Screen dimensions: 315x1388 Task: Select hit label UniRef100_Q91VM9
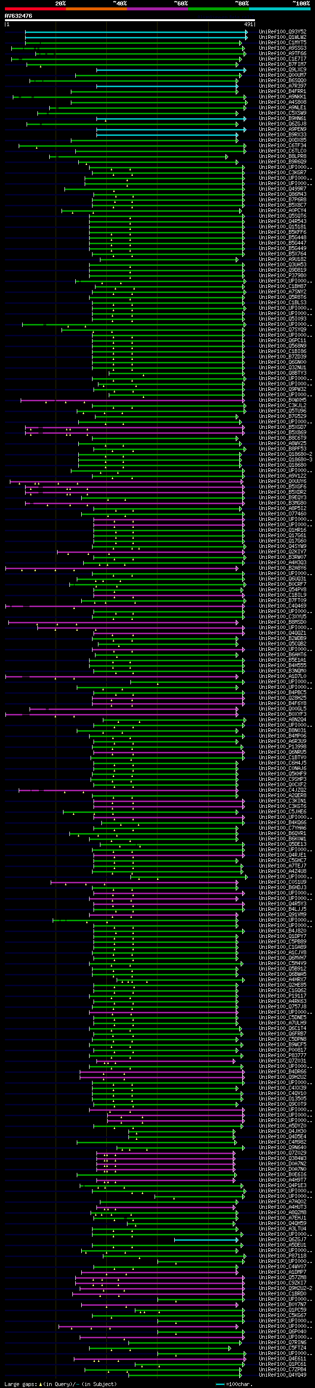(283, 914)
